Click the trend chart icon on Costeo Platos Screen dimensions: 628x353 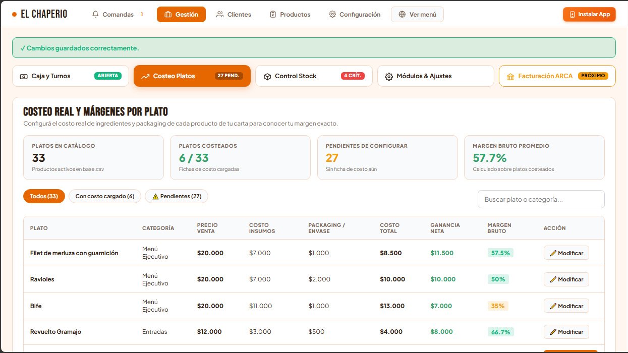[145, 76]
